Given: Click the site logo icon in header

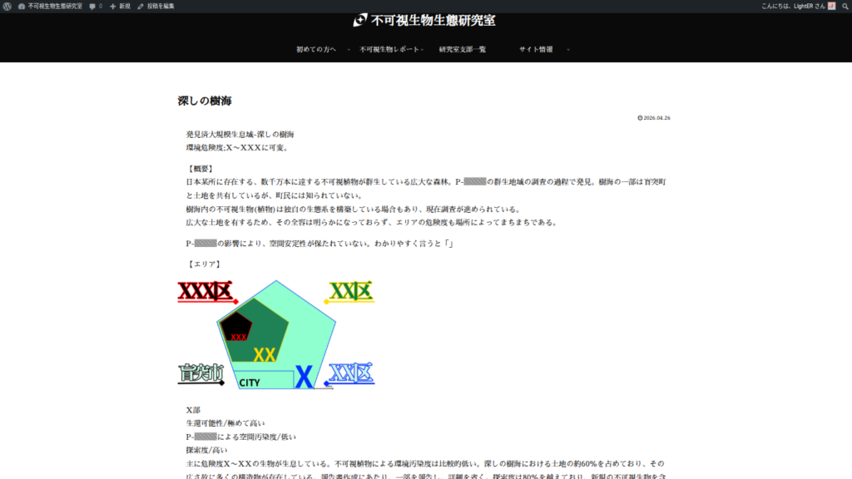Looking at the screenshot, I should (x=360, y=21).
